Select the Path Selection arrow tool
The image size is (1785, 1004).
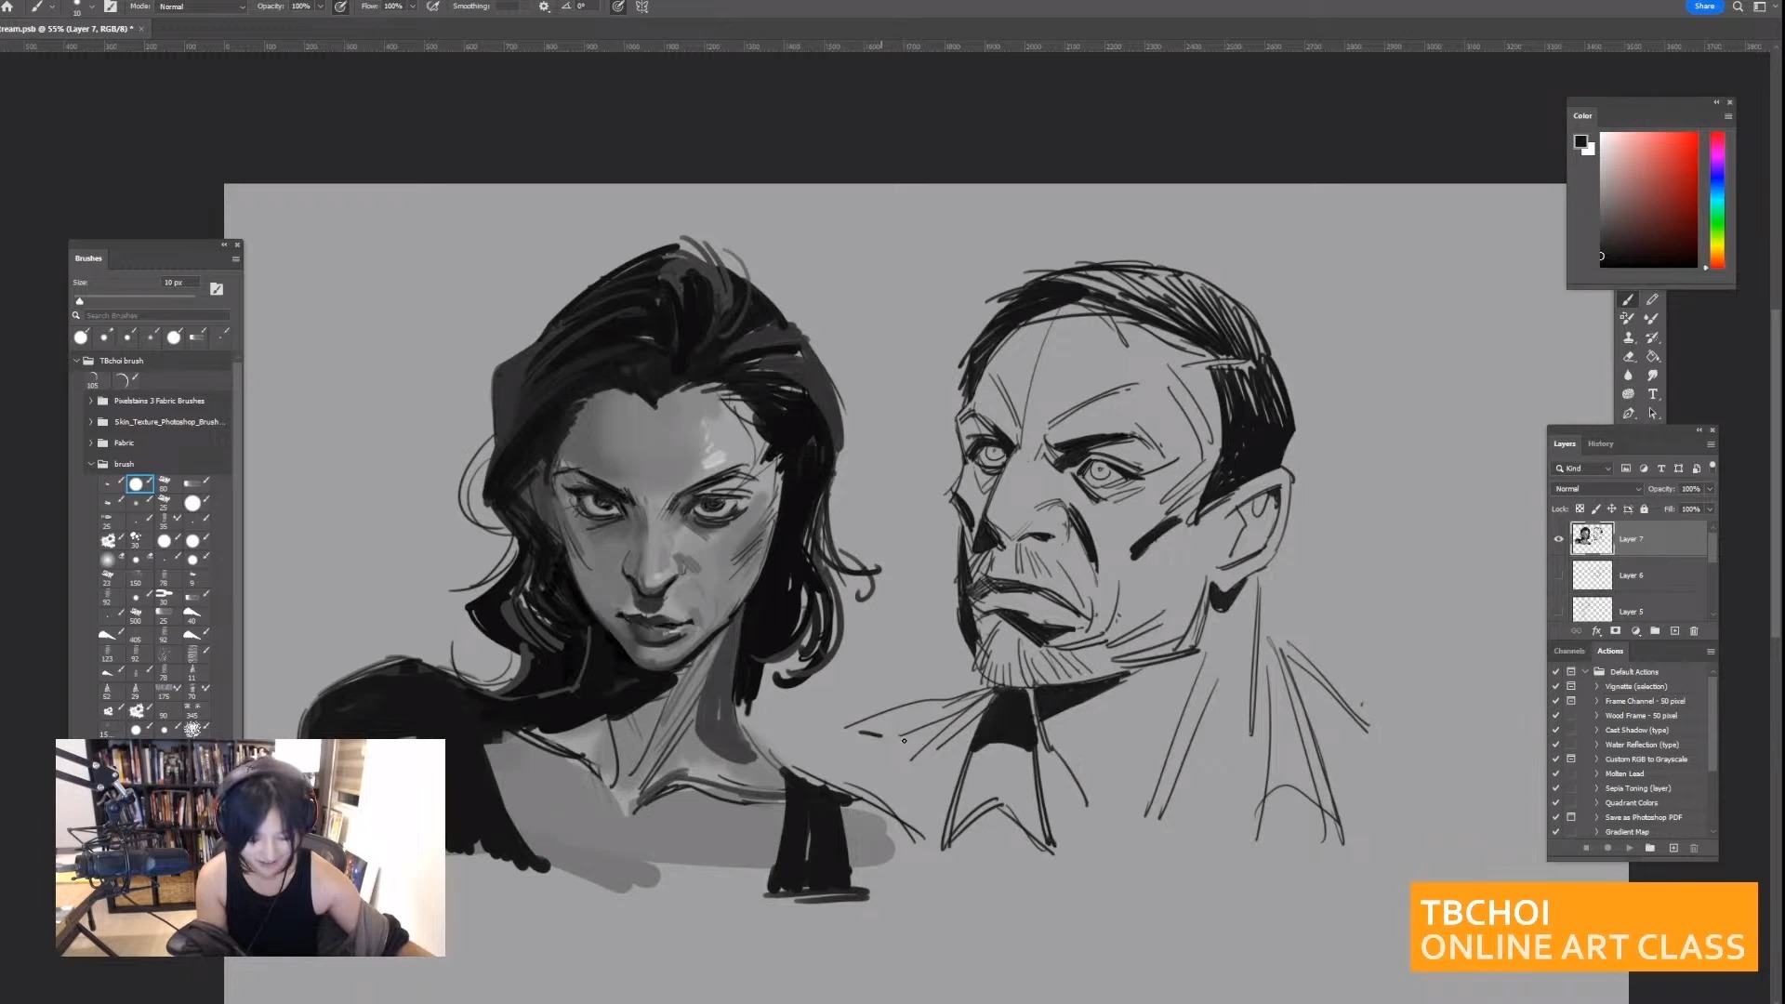(x=1652, y=414)
